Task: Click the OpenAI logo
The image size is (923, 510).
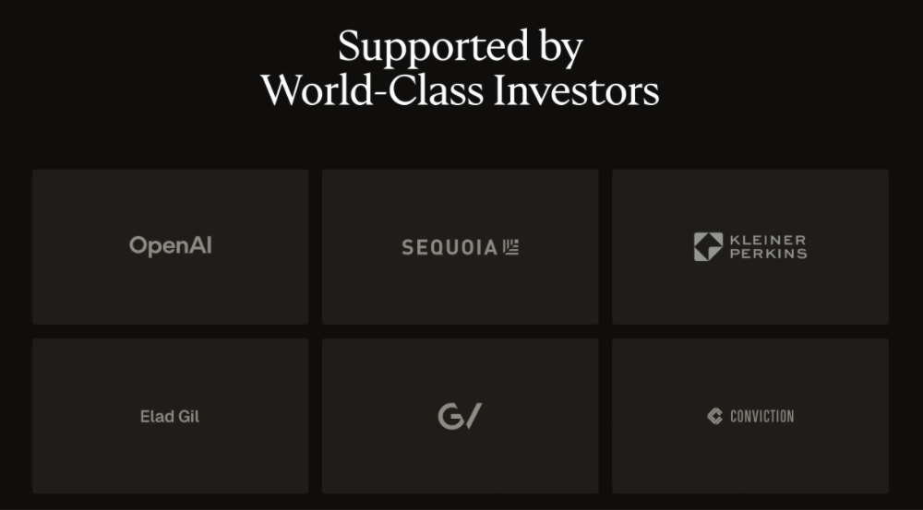Action: 171,246
